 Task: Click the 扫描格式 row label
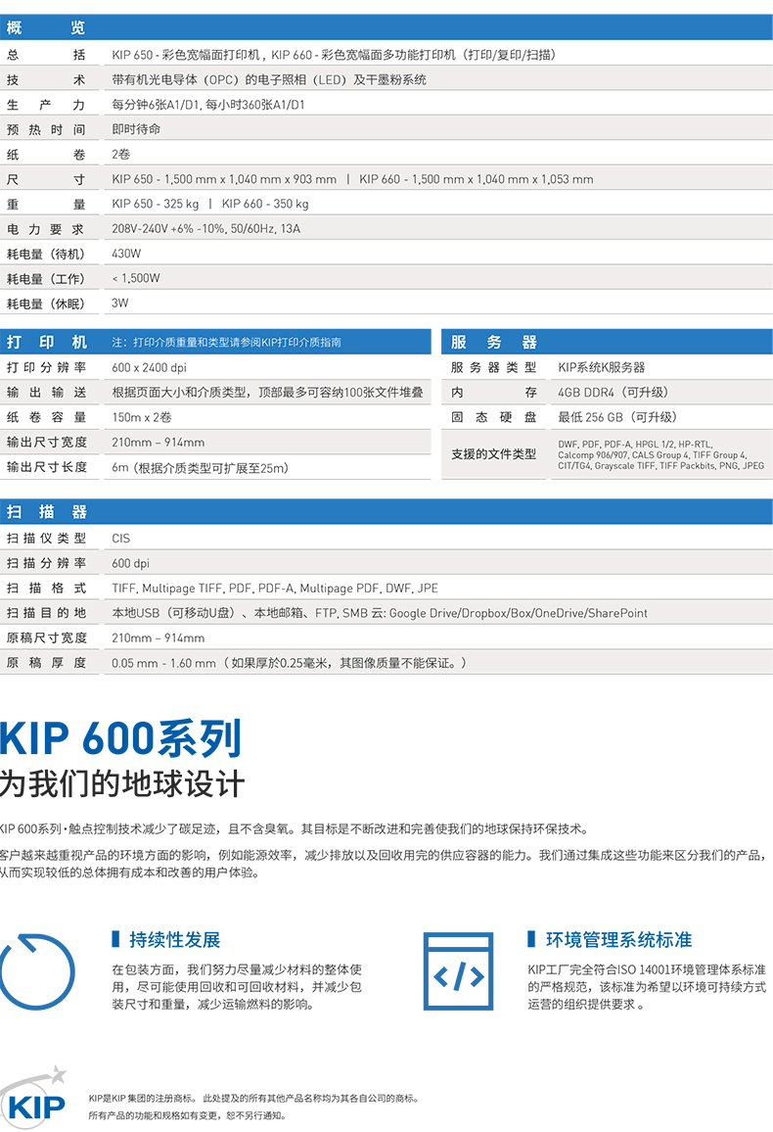[47, 589]
